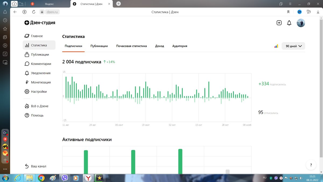Click the blue extension icon in toolbar
Image resolution: width=323 pixels, height=182 pixels.
[299, 12]
